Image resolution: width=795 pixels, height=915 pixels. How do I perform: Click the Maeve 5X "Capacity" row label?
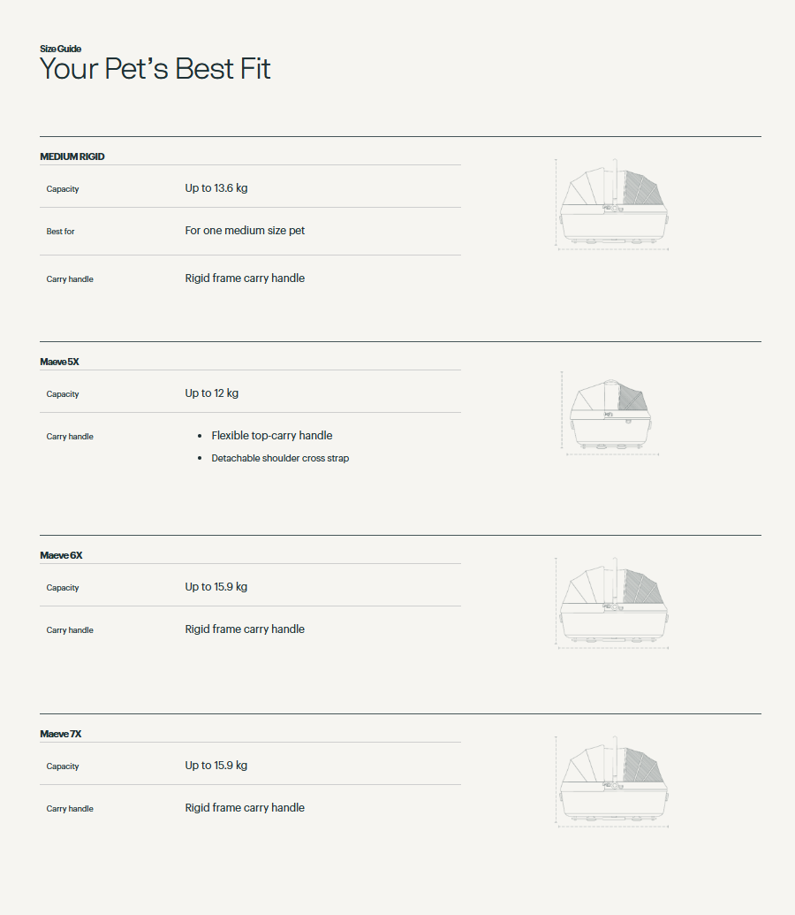tap(63, 394)
